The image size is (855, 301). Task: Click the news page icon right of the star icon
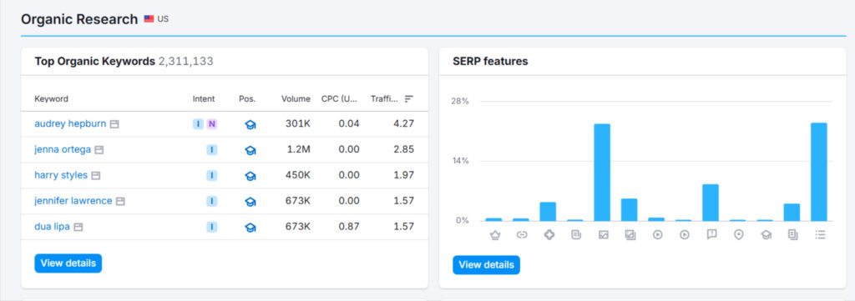point(576,235)
